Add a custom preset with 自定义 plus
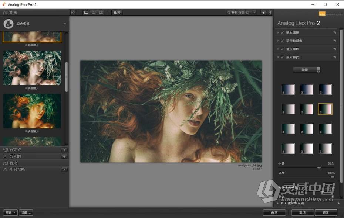Viewport: 344px width, 218px height. pos(64,150)
